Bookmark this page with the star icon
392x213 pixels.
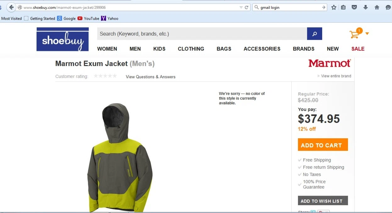(x=334, y=7)
